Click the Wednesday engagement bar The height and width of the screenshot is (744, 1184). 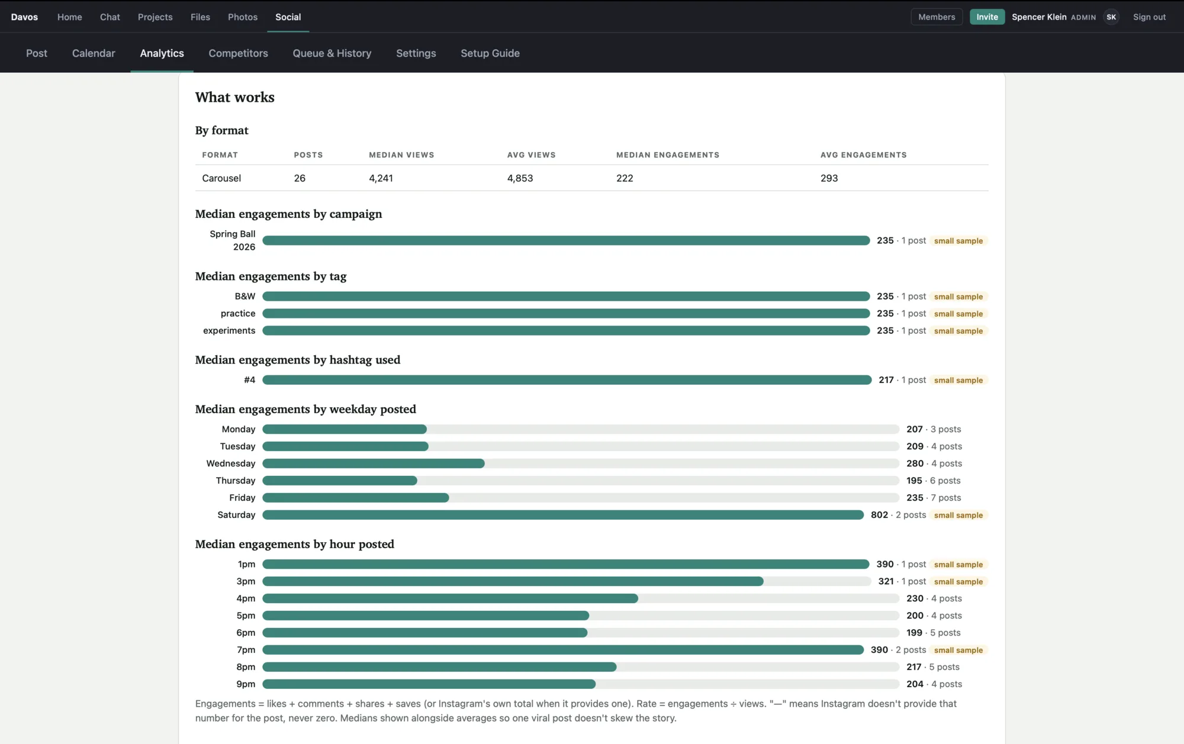[581, 463]
